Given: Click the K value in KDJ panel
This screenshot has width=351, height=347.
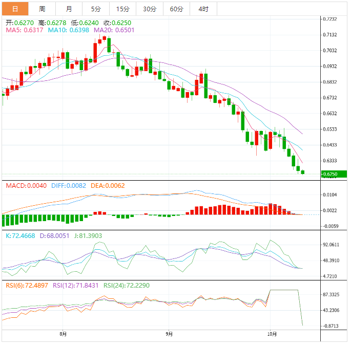Looking at the screenshot, I should point(21,235).
